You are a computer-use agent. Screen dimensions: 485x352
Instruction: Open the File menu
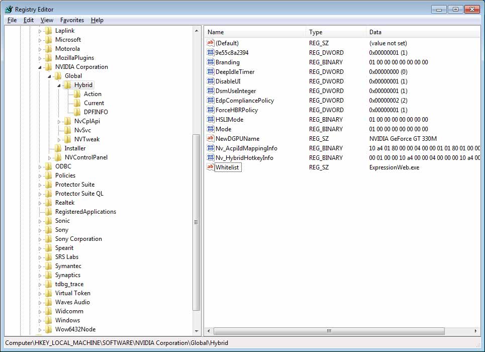(x=12, y=20)
